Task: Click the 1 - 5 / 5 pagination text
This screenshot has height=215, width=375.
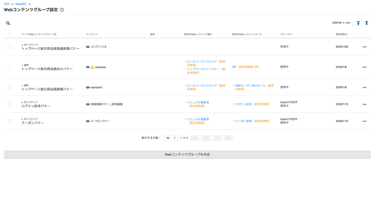Action: (x=184, y=138)
